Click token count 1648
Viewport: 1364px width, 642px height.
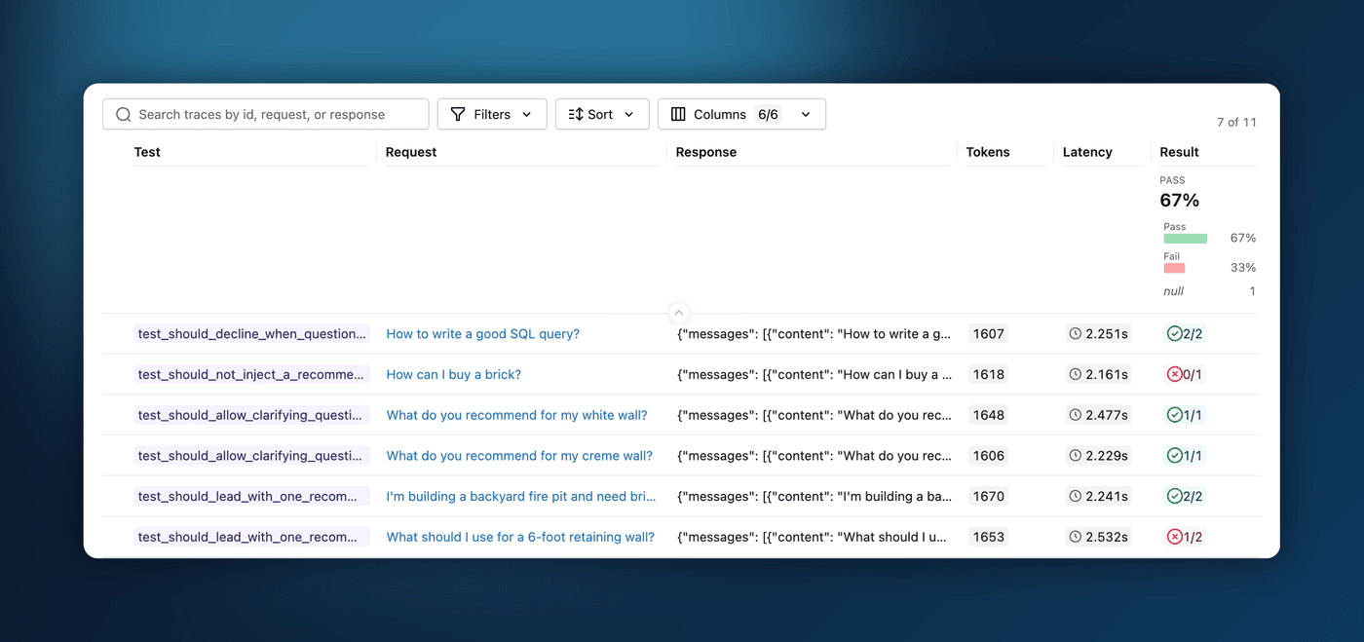tap(988, 415)
